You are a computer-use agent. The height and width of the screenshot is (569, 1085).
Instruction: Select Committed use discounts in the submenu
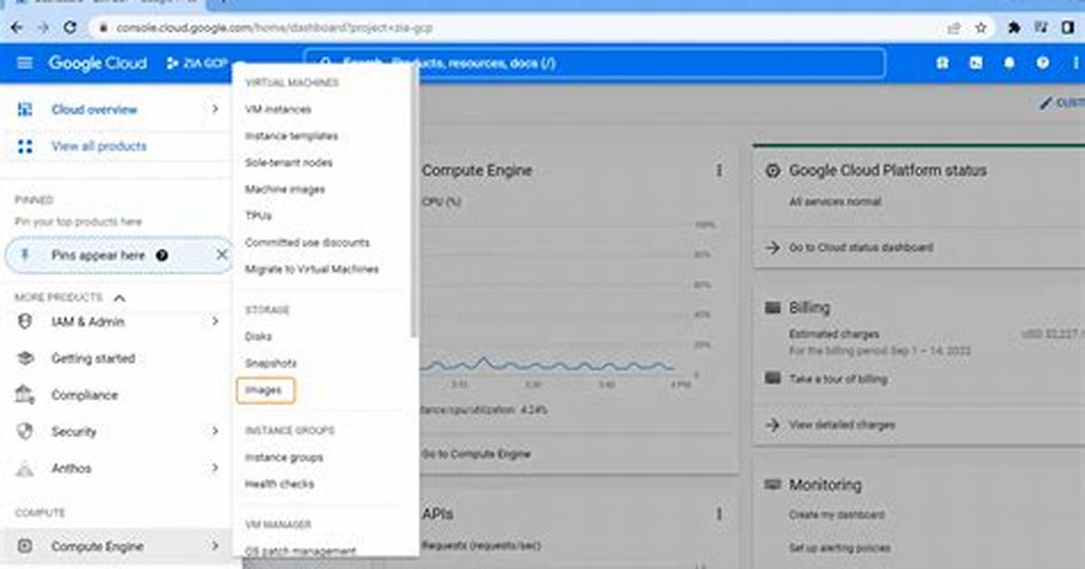click(x=308, y=242)
